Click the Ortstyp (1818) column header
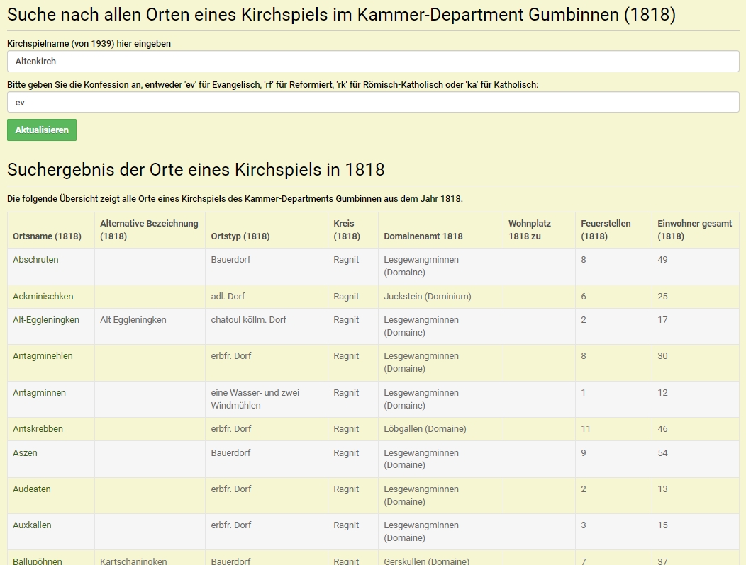 [x=240, y=236]
